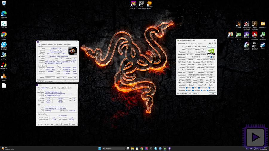Toggle CUDA checkbox in GPU-Z
Screen dimensions: 269x151
click(x=193, y=88)
